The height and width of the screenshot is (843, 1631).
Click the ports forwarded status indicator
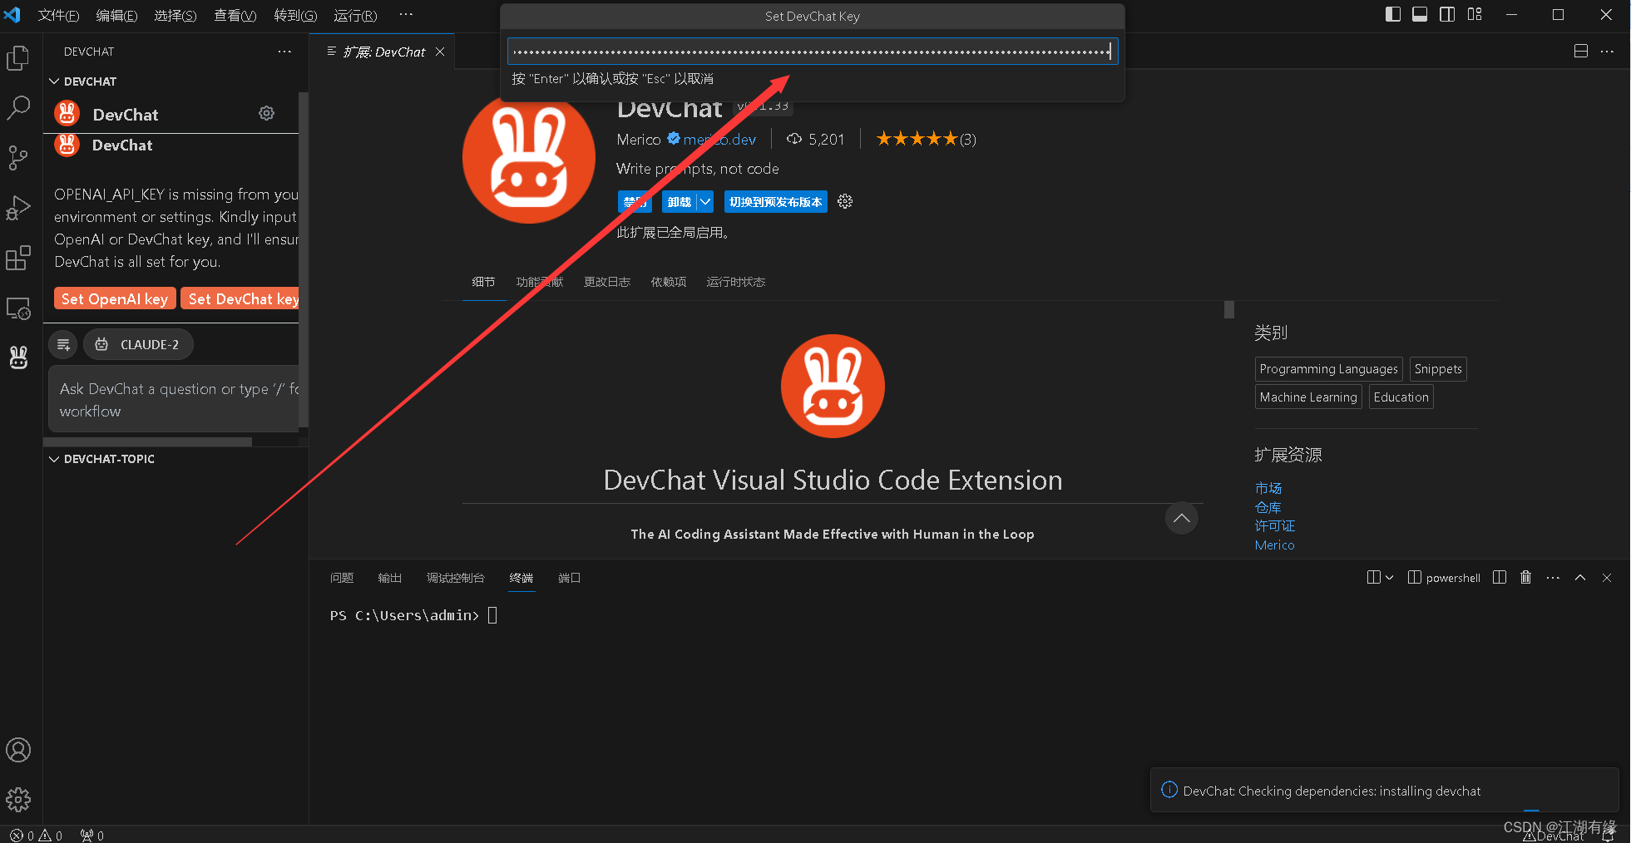click(91, 836)
